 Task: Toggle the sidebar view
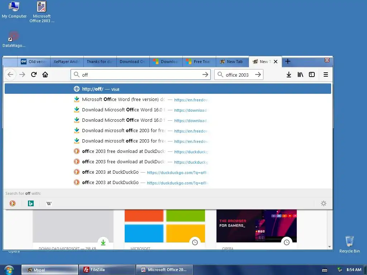pyautogui.click(x=312, y=74)
